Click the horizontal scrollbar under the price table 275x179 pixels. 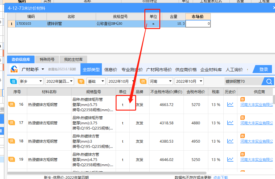(107, 173)
